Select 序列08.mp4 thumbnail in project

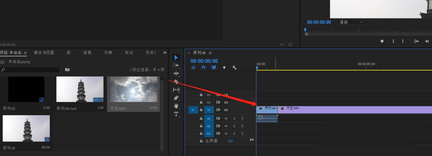(x=80, y=89)
